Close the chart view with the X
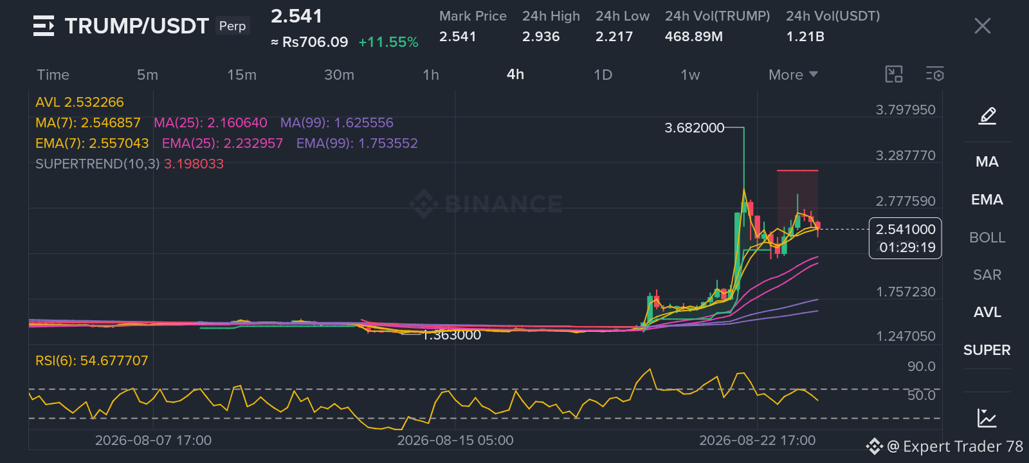 tap(982, 26)
